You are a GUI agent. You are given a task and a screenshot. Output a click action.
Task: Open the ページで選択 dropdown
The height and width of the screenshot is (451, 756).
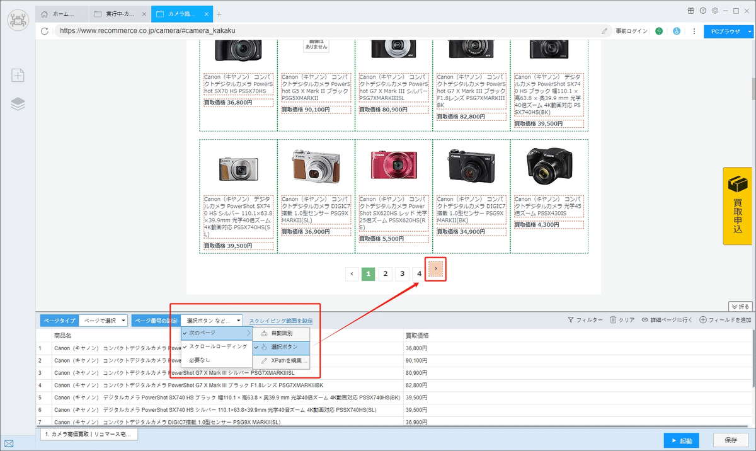click(103, 321)
